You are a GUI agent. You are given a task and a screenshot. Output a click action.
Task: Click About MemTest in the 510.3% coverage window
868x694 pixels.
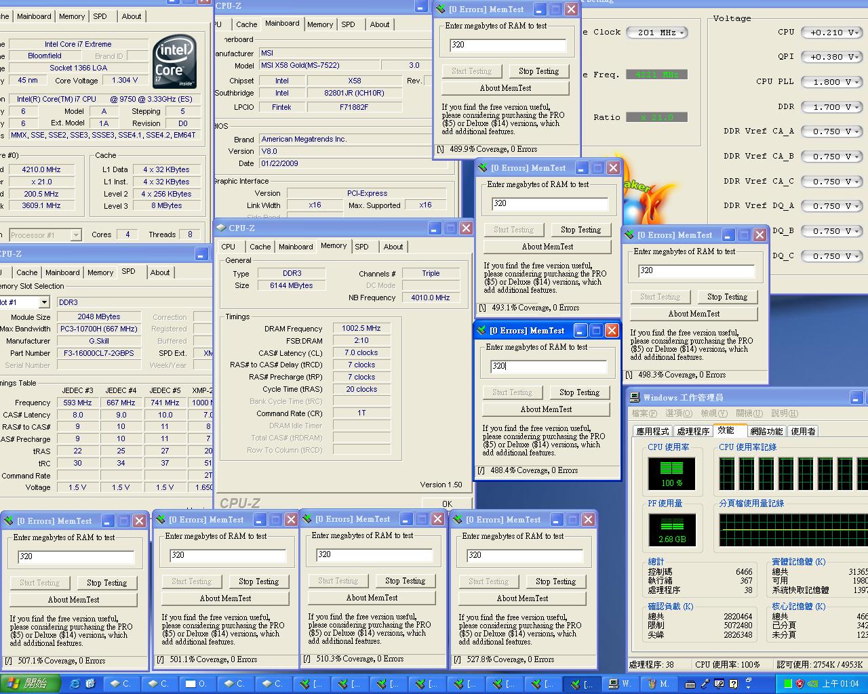pos(372,598)
